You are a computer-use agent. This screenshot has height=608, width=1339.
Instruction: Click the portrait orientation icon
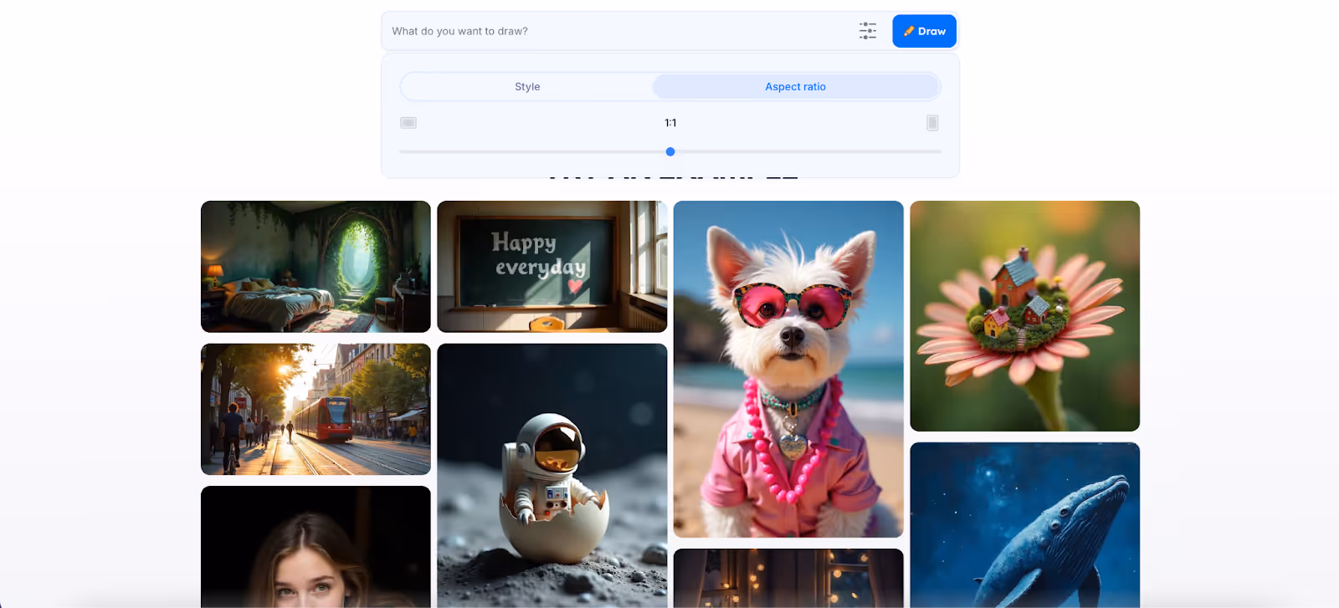[x=932, y=123]
